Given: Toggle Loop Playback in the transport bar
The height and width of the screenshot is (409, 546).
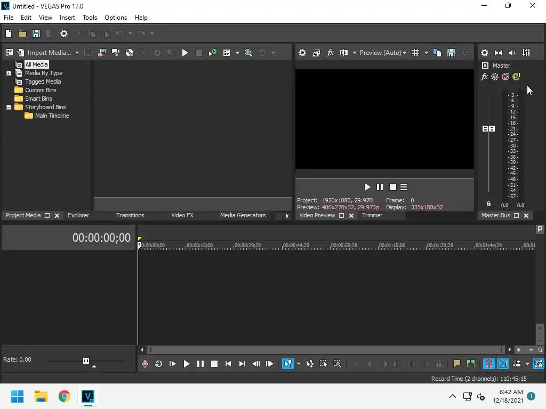Looking at the screenshot, I should coord(158,364).
